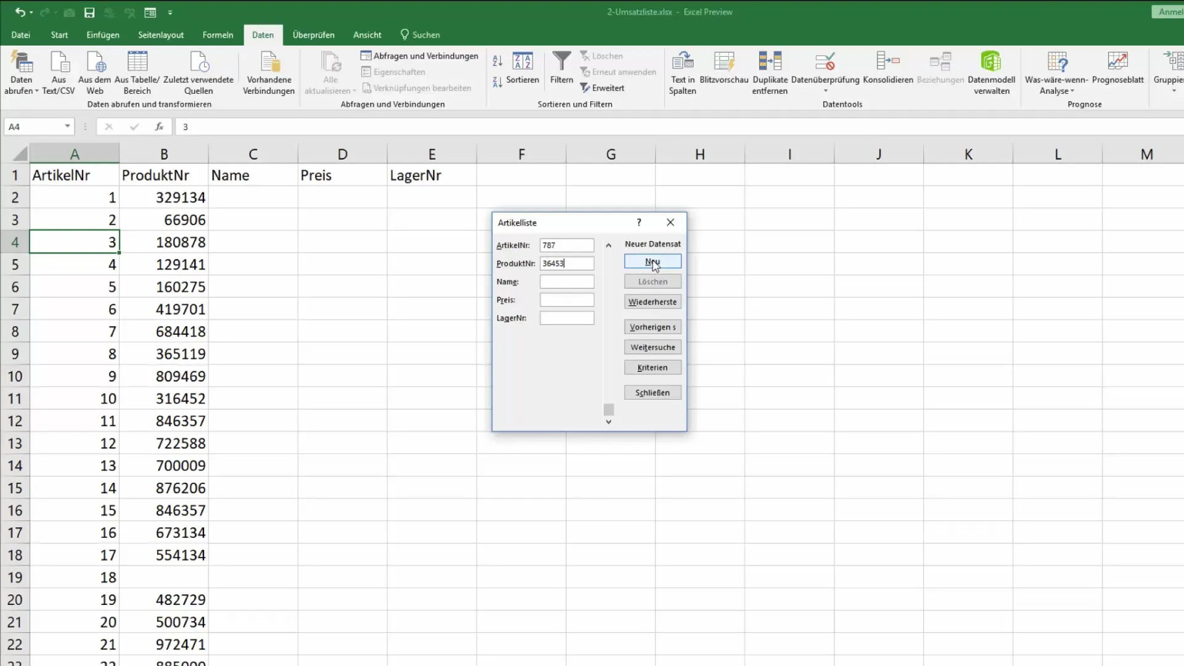Sort descending with the Z-A icon
The height and width of the screenshot is (666, 1184).
(498, 81)
